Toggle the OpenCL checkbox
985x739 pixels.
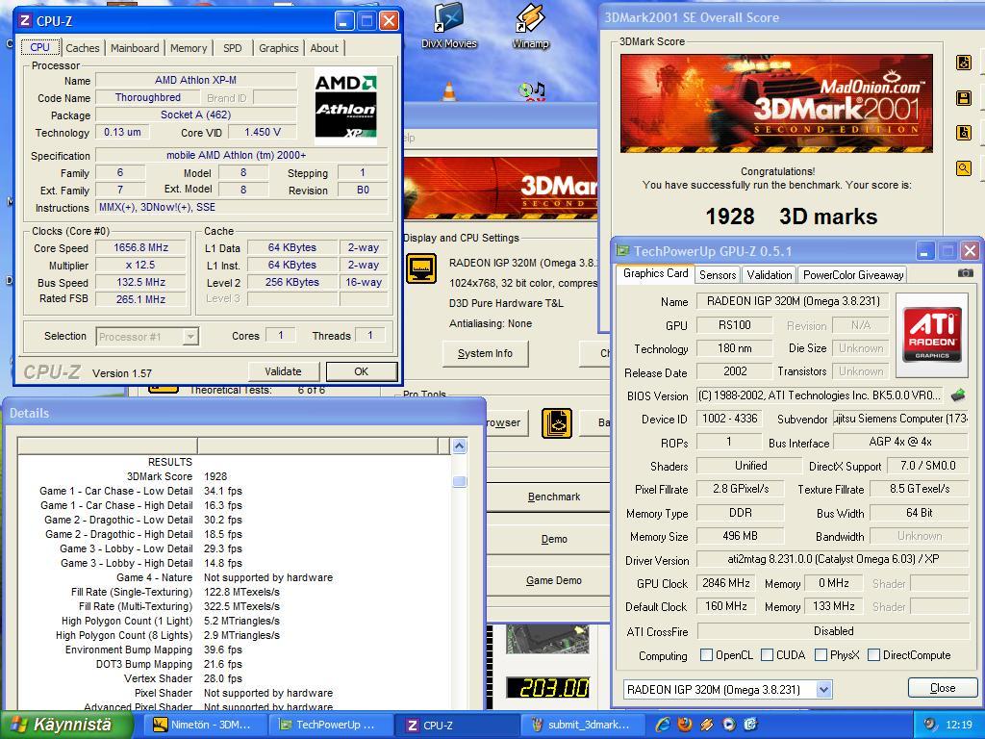(x=706, y=654)
